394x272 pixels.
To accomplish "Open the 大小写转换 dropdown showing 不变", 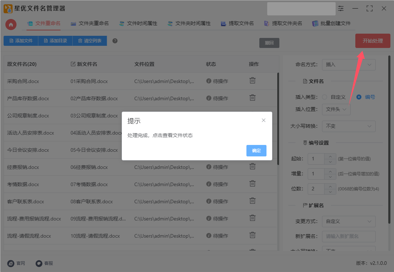I will pos(349,126).
